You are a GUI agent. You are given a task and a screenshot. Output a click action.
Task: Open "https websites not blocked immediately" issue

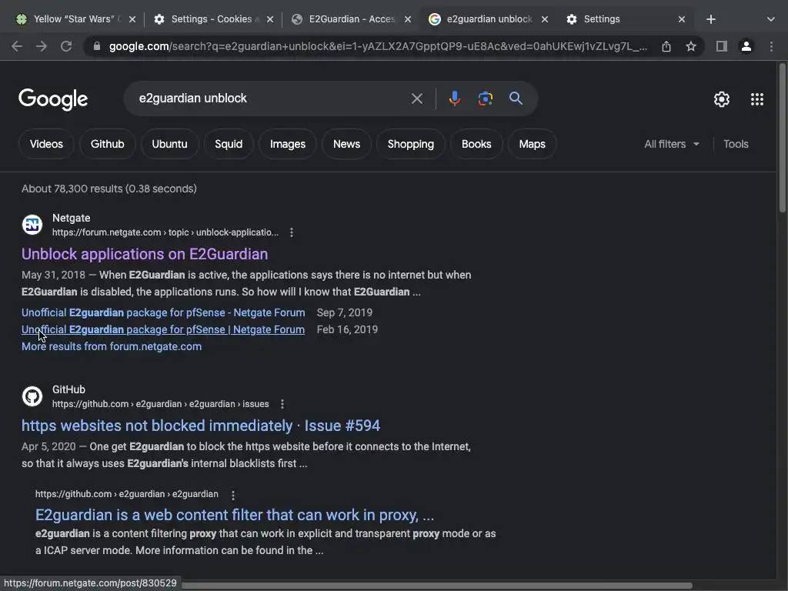[x=201, y=426]
